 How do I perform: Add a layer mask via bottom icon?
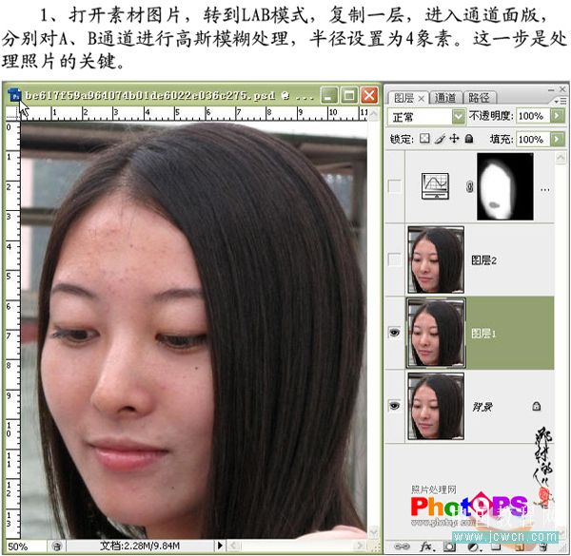tap(449, 546)
